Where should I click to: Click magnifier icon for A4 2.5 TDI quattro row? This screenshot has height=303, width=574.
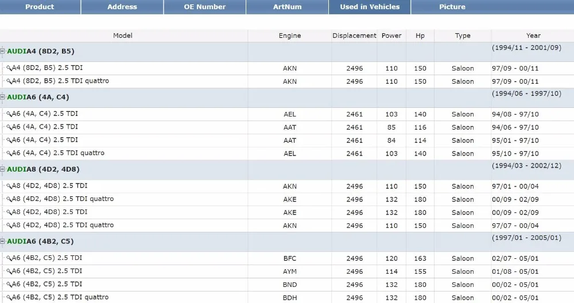9,81
